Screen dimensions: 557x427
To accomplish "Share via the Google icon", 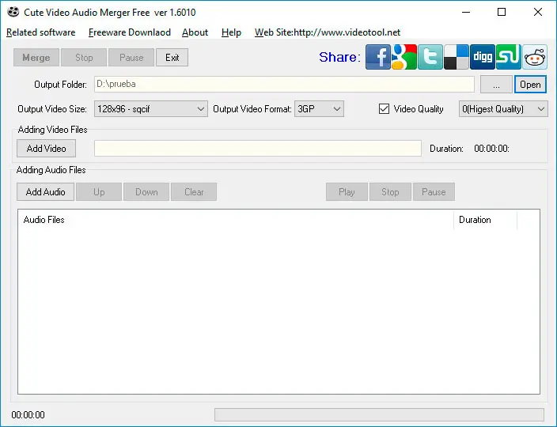I will pos(404,57).
